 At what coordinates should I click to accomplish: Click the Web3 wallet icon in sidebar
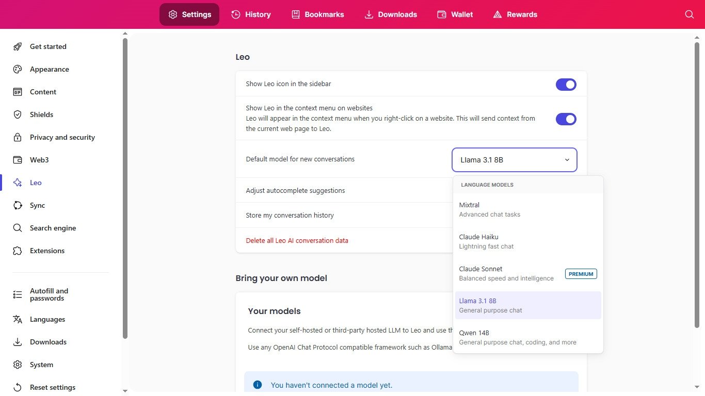click(x=18, y=160)
